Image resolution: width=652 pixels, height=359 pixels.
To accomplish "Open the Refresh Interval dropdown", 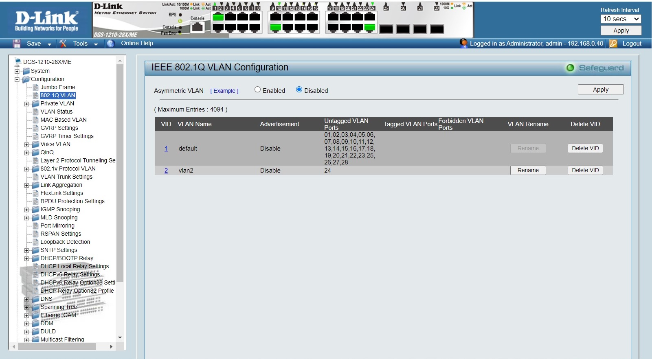I will (x=621, y=19).
